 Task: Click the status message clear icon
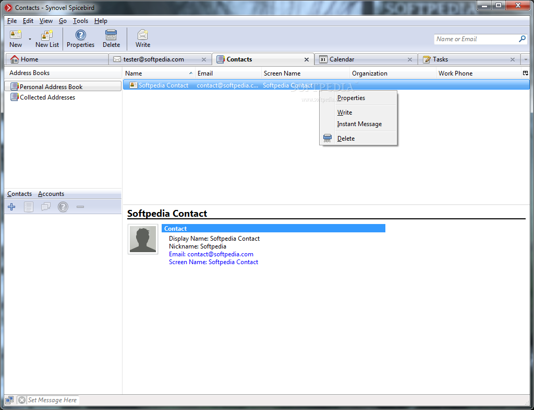pyautogui.click(x=22, y=400)
